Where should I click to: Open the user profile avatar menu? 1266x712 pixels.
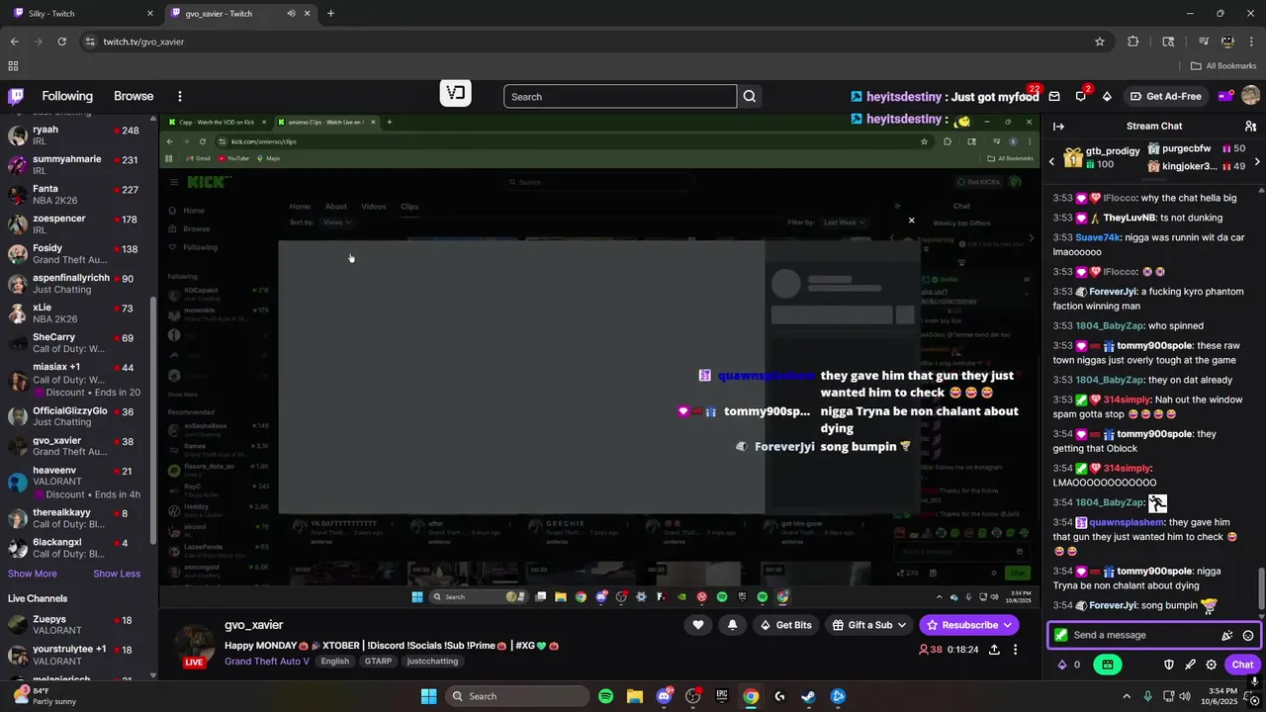pyautogui.click(x=1250, y=96)
